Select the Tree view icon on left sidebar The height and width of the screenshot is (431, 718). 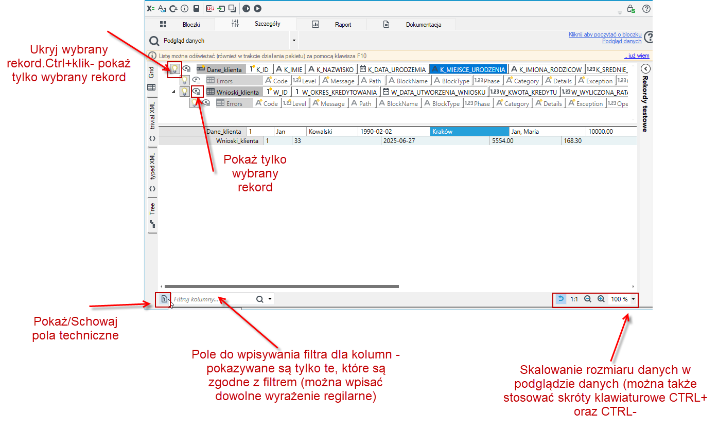(152, 224)
